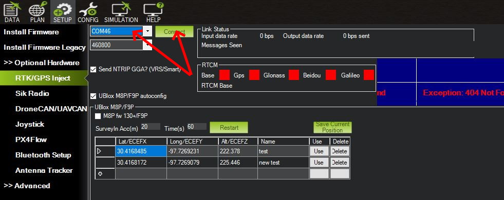Open the PLAN flight planner

tap(38, 12)
